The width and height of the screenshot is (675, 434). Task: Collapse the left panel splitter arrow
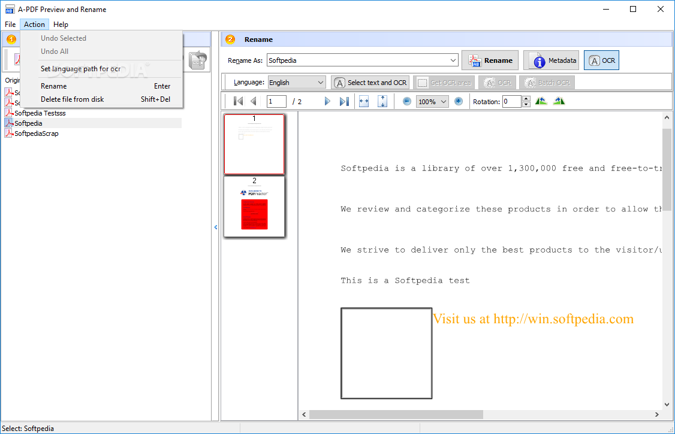216,227
